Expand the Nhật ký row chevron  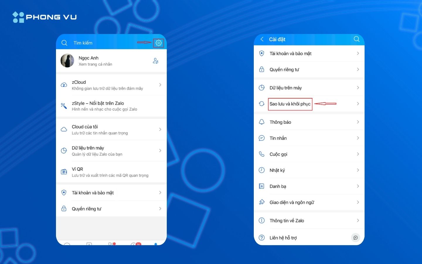point(358,170)
